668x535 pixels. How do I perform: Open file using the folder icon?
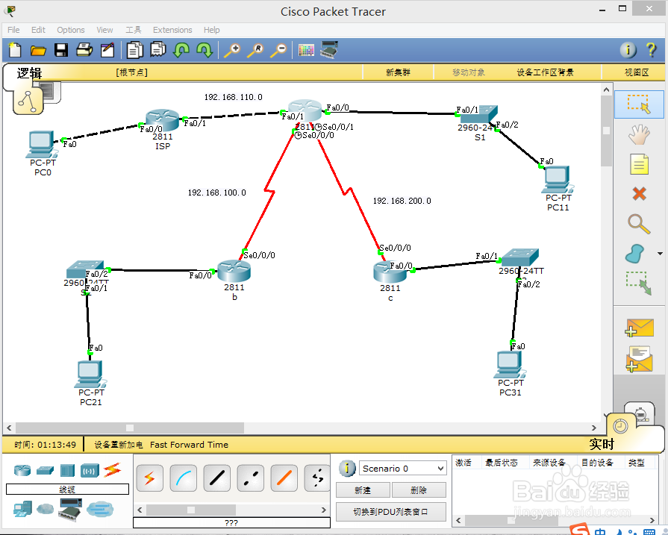click(38, 51)
